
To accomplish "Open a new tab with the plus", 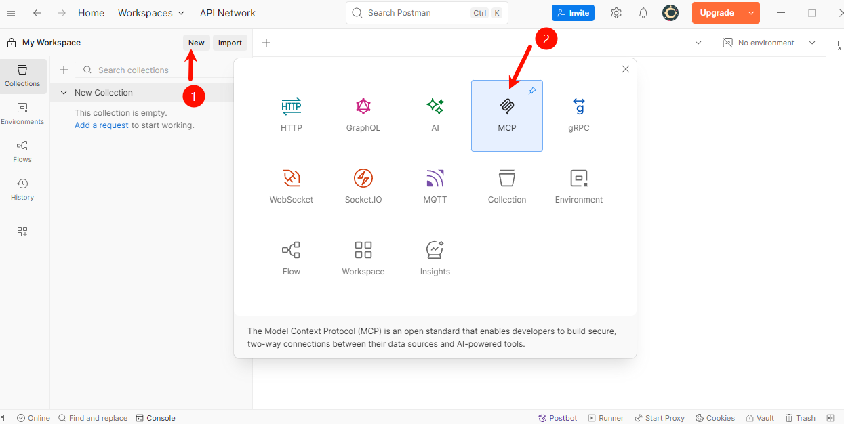I will (266, 43).
